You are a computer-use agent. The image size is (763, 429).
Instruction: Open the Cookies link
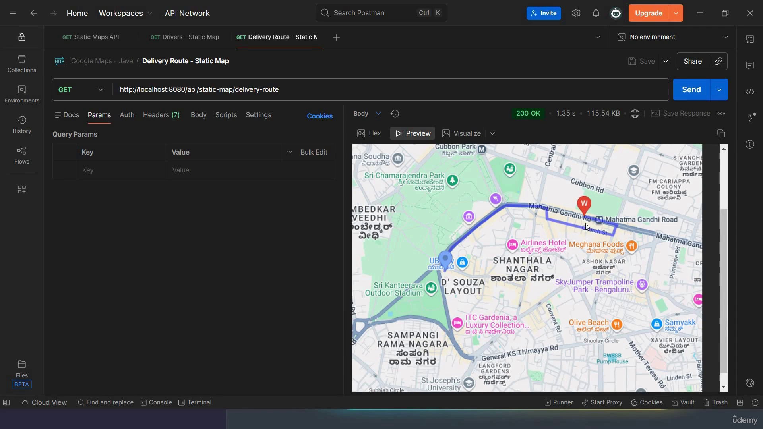[x=320, y=116]
